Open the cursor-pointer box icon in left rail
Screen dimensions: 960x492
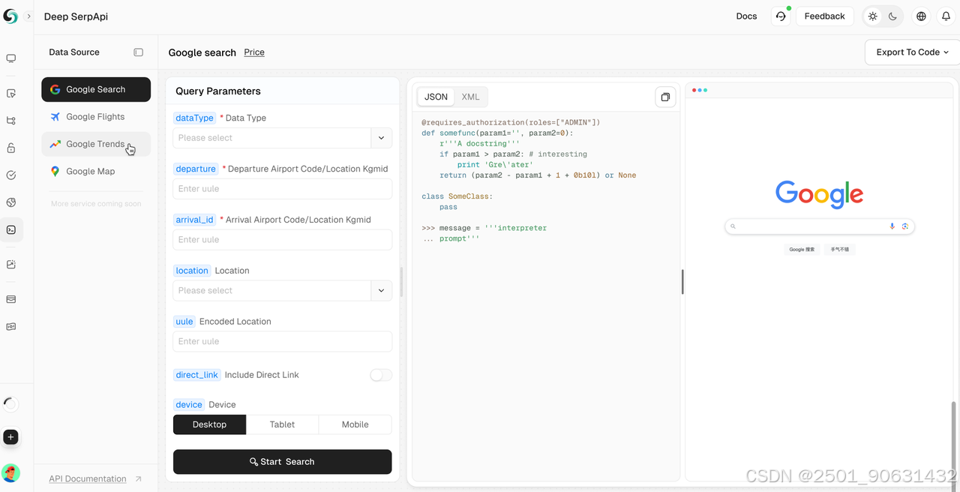(11, 94)
